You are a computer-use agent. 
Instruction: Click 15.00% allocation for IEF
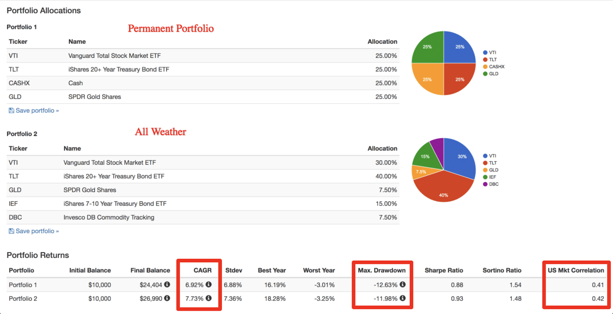pyautogui.click(x=386, y=204)
